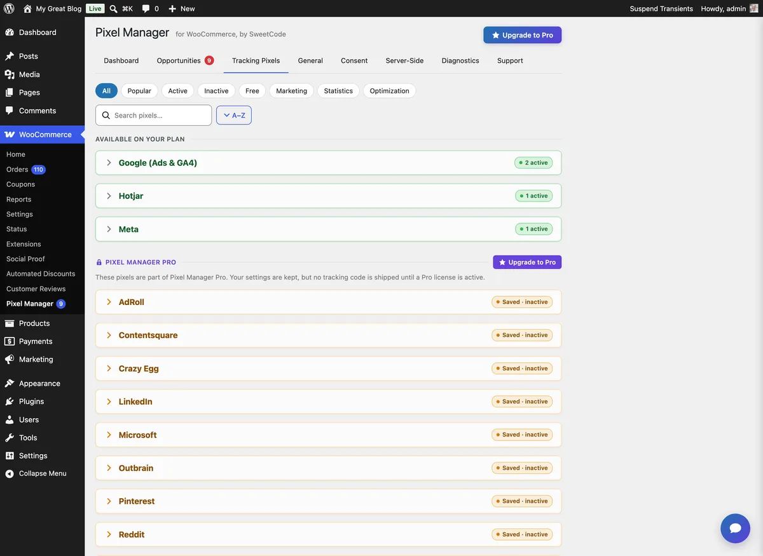The image size is (763, 556).
Task: Click the magnifier icon in search box
Action: [x=106, y=116]
